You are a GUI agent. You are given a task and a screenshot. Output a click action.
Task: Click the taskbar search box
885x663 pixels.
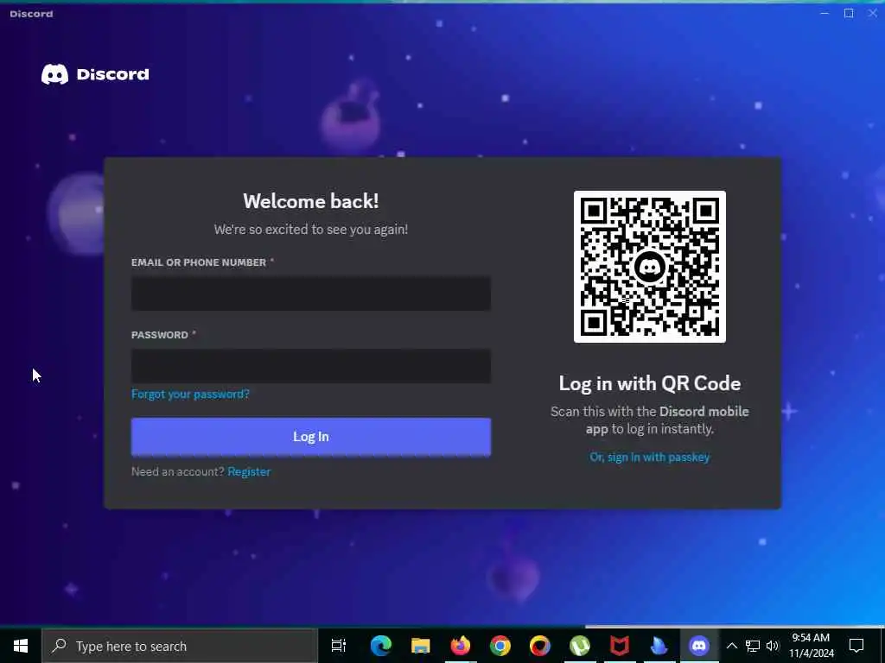[x=180, y=646]
